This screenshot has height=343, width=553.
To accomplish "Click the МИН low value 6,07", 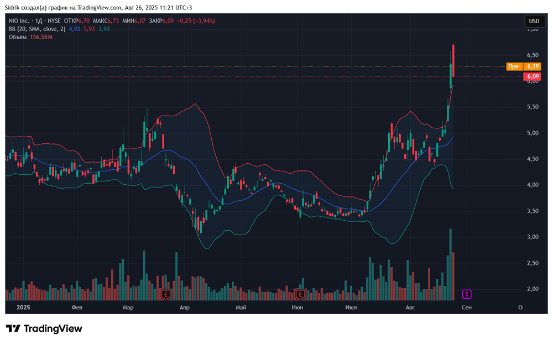I will [x=140, y=21].
